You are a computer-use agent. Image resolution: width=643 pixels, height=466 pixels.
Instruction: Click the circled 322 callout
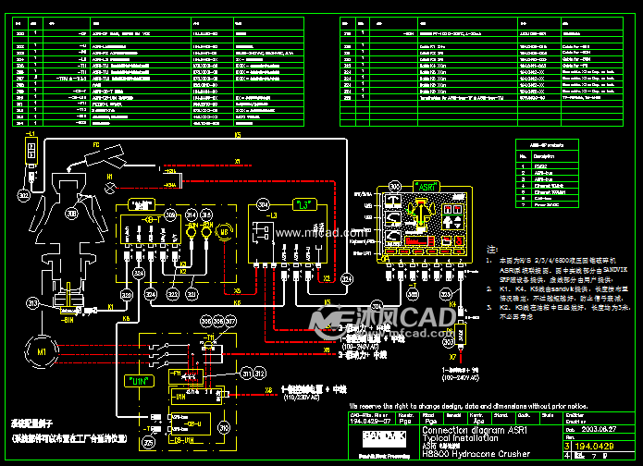pyautogui.click(x=173, y=294)
